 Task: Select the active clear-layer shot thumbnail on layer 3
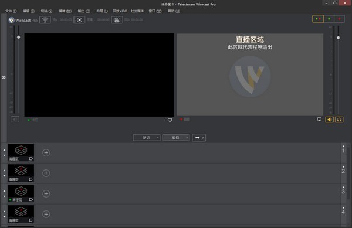(21, 193)
